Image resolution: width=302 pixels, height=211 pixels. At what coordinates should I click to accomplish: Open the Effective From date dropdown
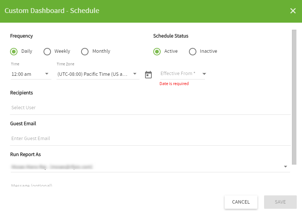[x=183, y=74]
